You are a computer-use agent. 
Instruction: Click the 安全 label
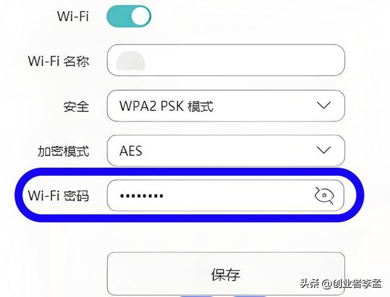(76, 107)
